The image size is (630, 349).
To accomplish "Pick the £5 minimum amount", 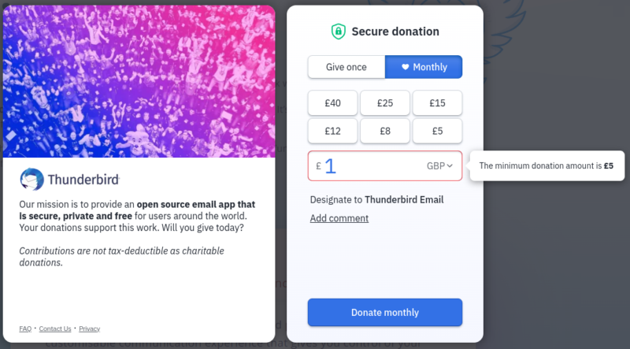I will [x=437, y=132].
